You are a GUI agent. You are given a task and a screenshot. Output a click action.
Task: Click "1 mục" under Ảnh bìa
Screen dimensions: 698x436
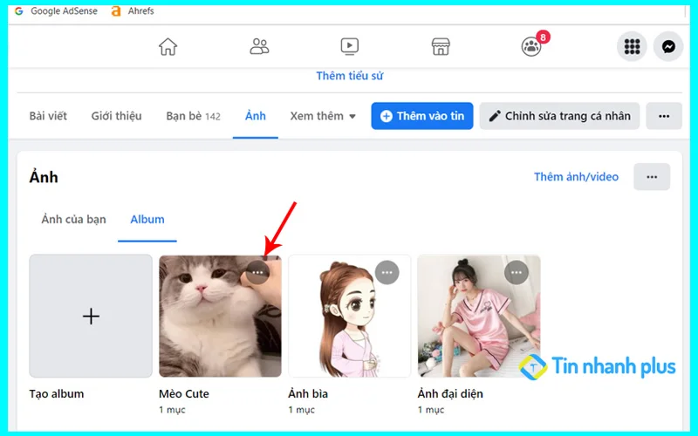[301, 410]
